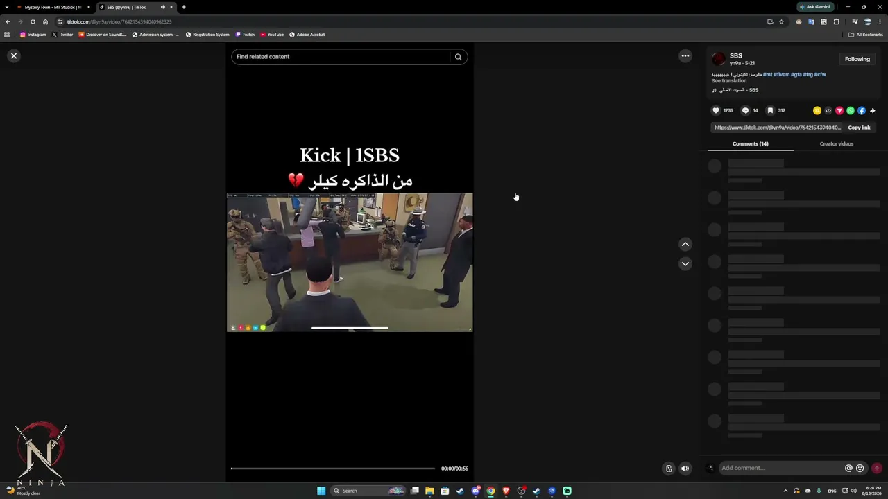This screenshot has height=499, width=888.
Task: Click the Find related content search field
Action: 341,57
